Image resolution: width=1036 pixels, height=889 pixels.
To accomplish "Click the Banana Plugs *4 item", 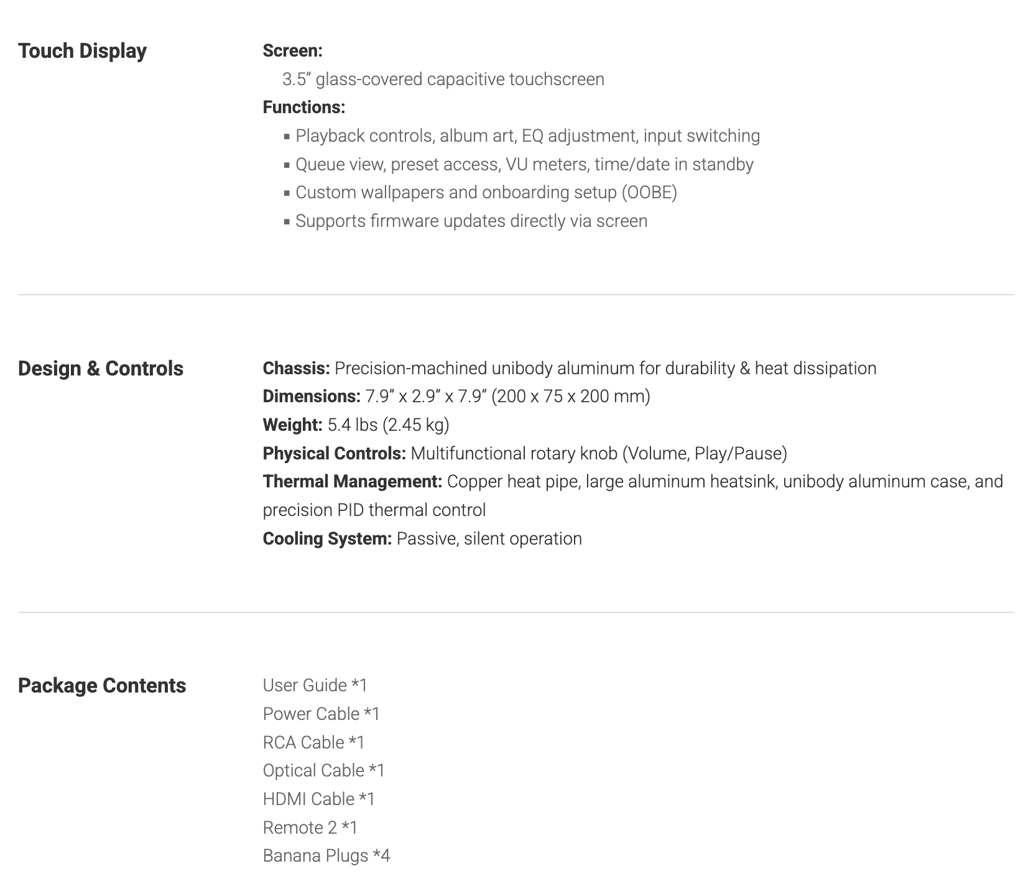I will [x=326, y=856].
